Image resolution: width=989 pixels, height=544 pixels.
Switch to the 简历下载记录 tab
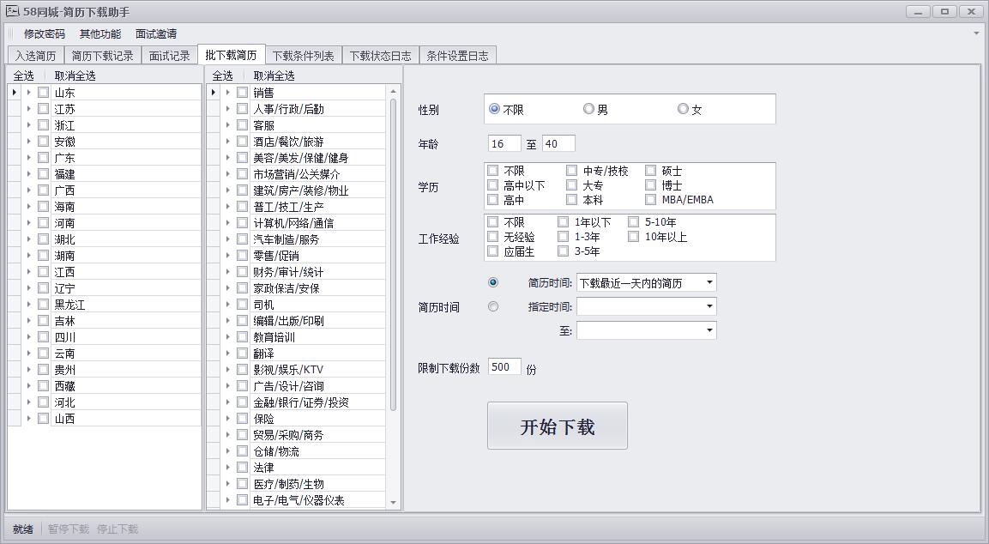coord(102,56)
